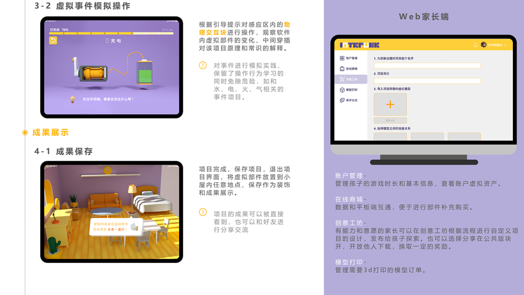Screen dimensions: 524x295
Task: Click the cactus in the room scene
Action: (x=54, y=246)
